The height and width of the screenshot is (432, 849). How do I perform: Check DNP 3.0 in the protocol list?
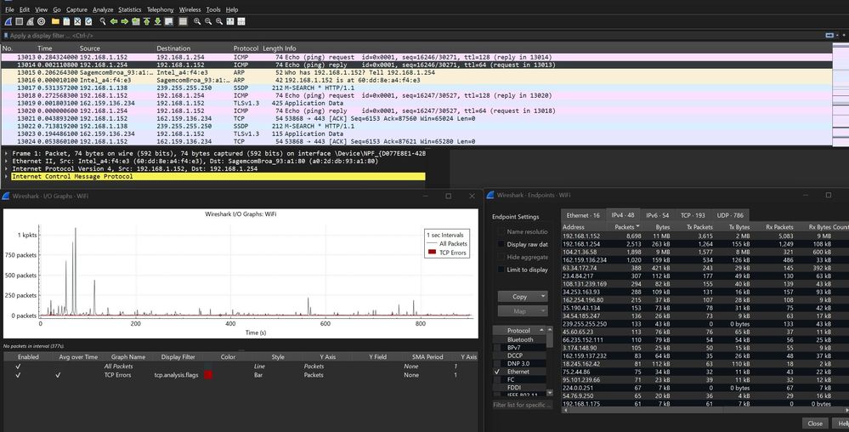(497, 364)
